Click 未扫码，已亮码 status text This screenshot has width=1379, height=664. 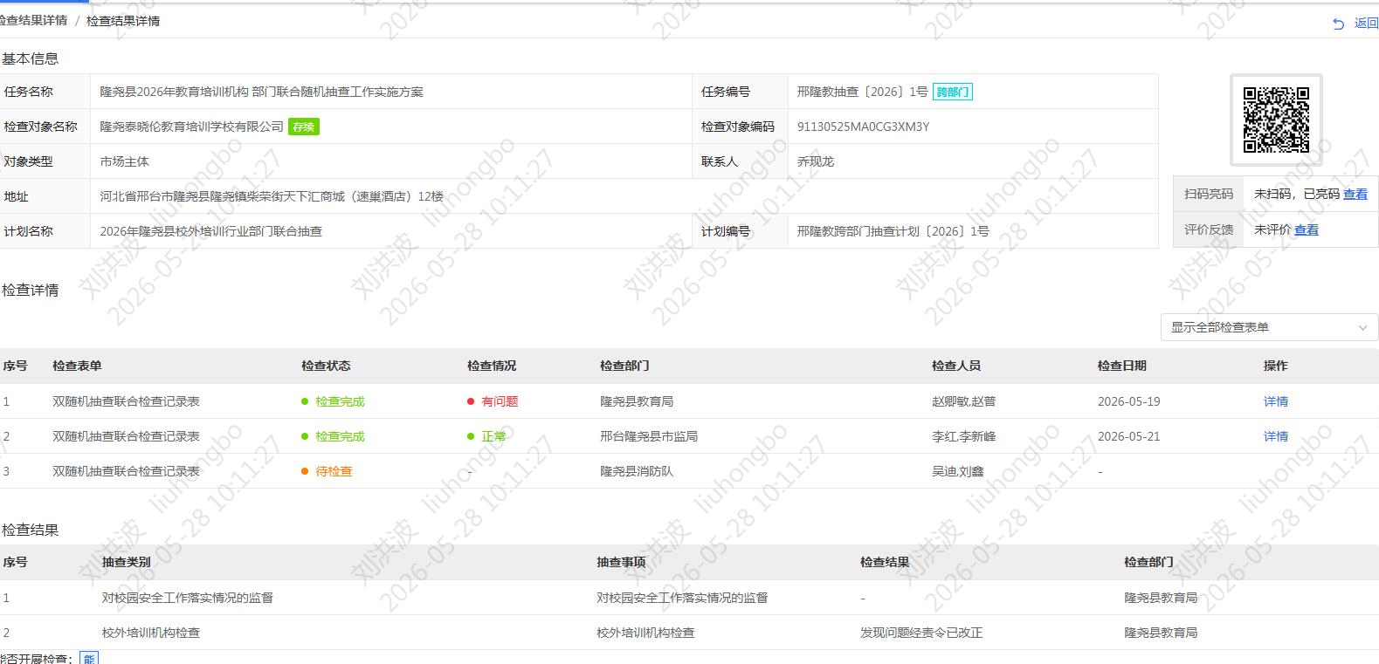click(x=1297, y=194)
